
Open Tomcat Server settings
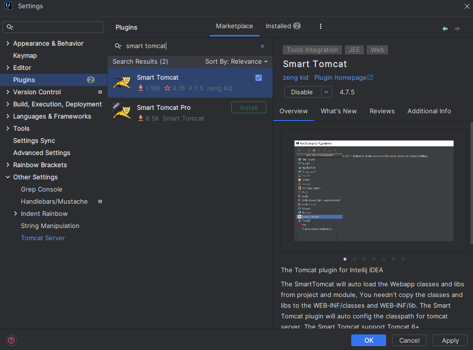[x=43, y=238]
